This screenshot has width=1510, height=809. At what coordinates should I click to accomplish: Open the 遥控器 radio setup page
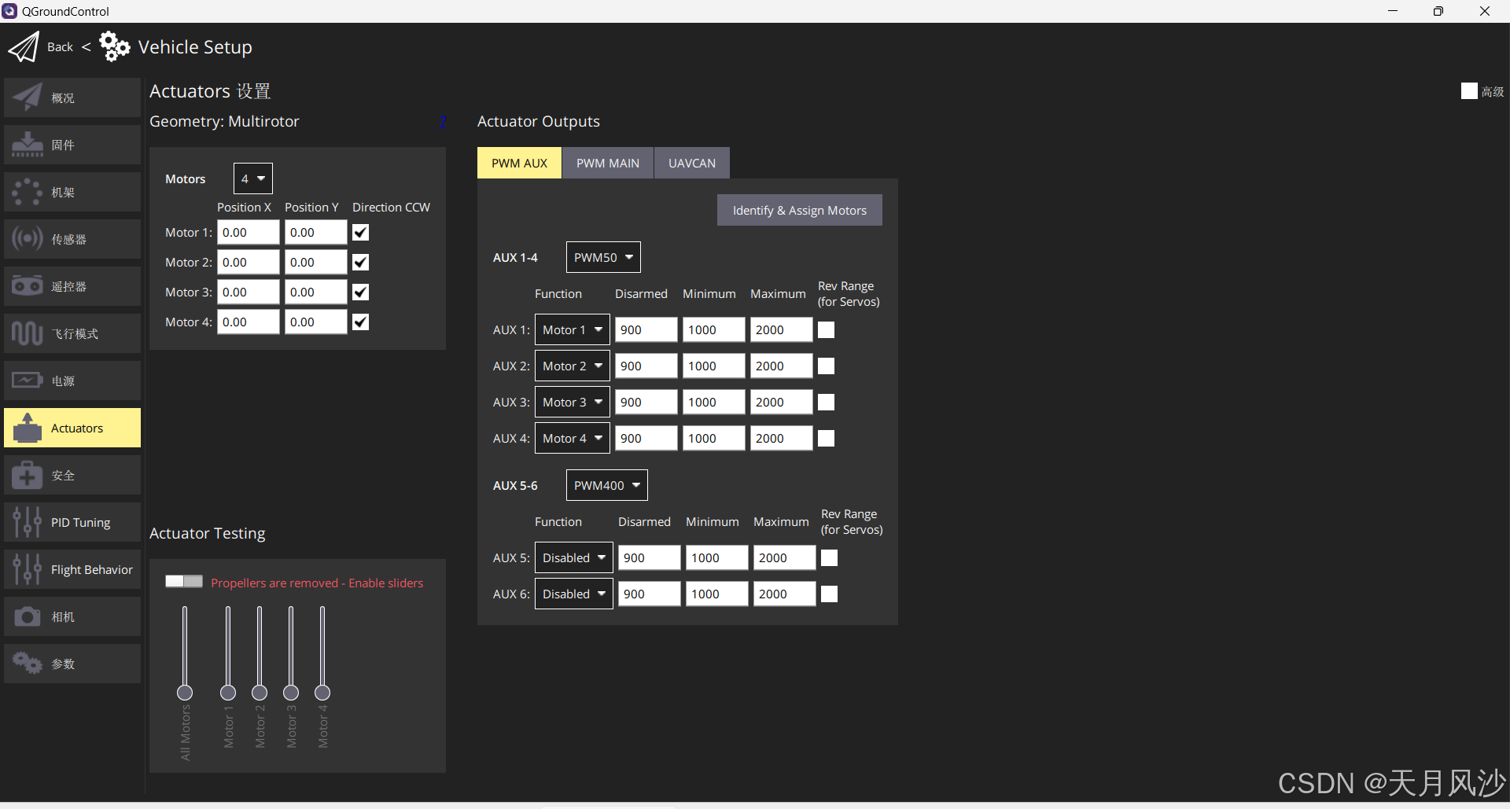pyautogui.click(x=72, y=285)
